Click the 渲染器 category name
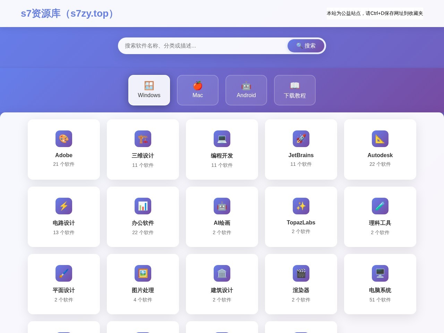444x333 pixels. pos(301,290)
